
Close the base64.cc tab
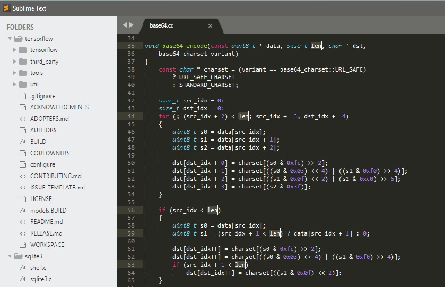pyautogui.click(x=210, y=25)
